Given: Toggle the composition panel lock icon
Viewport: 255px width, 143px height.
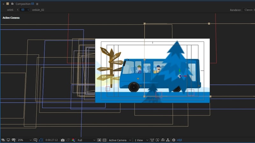Looking at the screenshot, I should pyautogui.click(x=12, y=4).
